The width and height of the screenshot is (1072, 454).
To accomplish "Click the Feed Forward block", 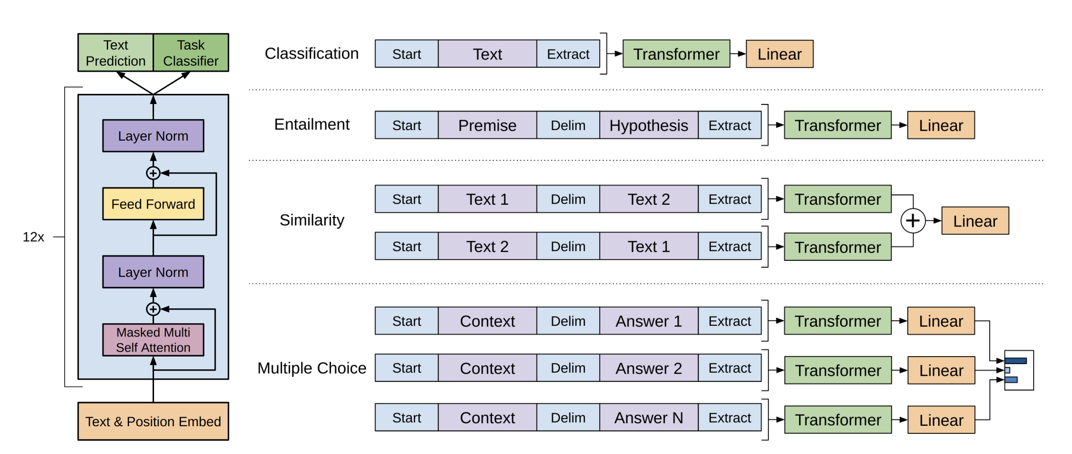I will click(x=153, y=204).
